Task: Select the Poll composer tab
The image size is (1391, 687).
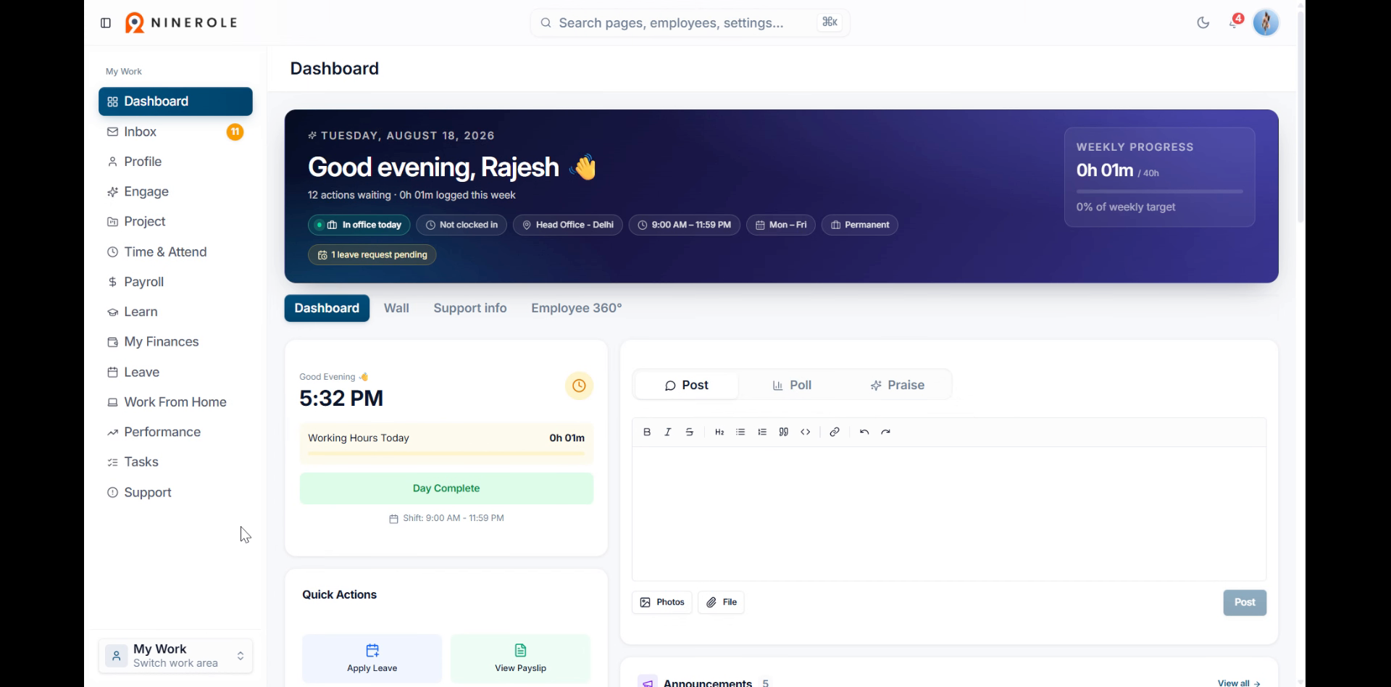Action: (792, 386)
